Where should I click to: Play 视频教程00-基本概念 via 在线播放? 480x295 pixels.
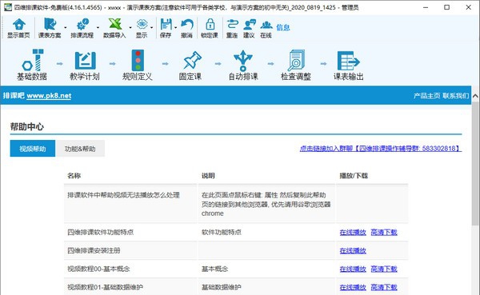coord(353,269)
